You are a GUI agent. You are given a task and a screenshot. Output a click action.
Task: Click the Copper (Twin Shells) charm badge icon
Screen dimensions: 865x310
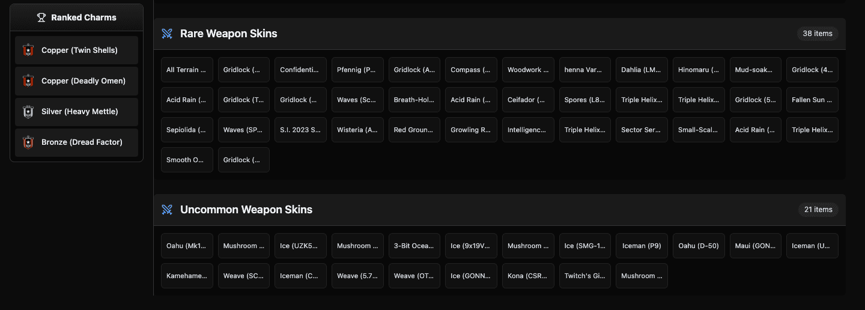pyautogui.click(x=28, y=50)
